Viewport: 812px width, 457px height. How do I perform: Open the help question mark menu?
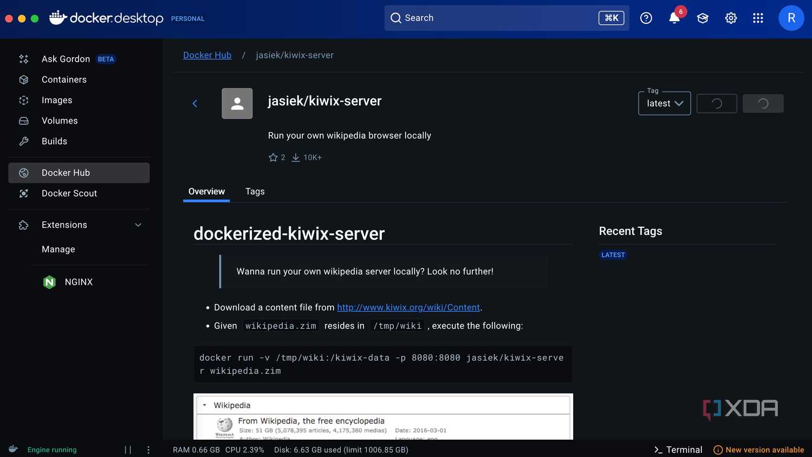pyautogui.click(x=646, y=18)
